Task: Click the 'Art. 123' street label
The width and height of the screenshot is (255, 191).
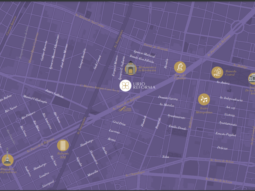Action: [x=230, y=107]
